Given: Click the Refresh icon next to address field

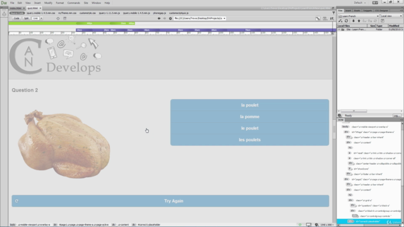Looking at the screenshot, I should (170, 18).
